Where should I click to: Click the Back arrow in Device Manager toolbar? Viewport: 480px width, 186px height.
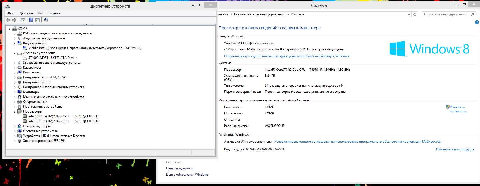coord(8,20)
